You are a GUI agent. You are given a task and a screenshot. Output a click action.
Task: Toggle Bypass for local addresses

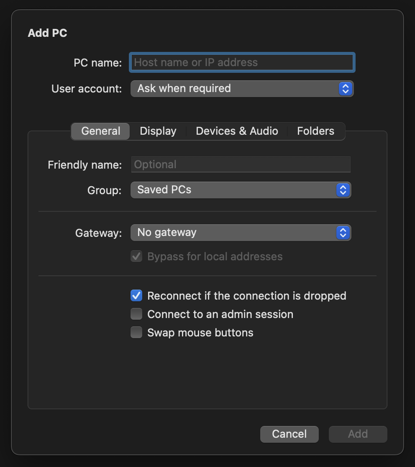tap(136, 256)
